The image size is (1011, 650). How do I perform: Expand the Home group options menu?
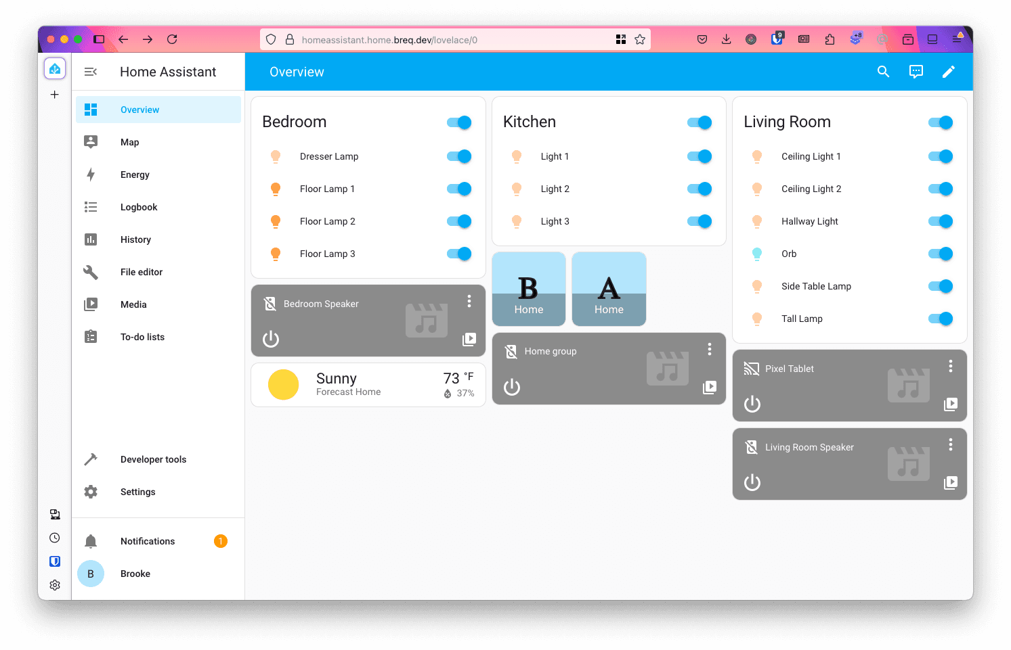[709, 349]
